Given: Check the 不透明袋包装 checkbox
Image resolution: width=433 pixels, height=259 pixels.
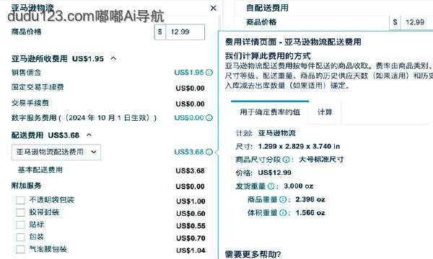Looking at the screenshot, I should (20, 200).
